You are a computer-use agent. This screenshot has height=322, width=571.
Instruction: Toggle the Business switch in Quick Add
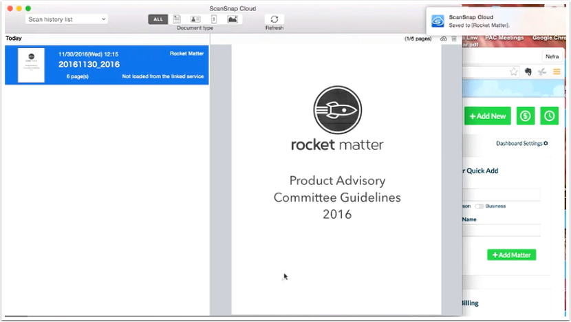480,206
